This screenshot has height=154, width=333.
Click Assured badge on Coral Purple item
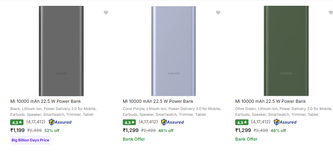tap(172, 122)
